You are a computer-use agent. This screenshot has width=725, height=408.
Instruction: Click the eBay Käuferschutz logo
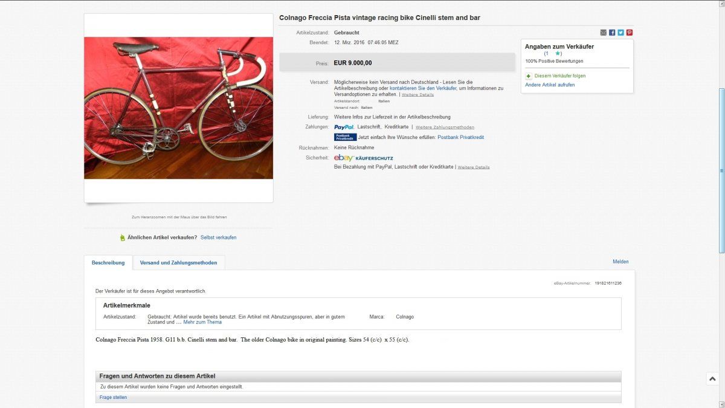tap(364, 158)
